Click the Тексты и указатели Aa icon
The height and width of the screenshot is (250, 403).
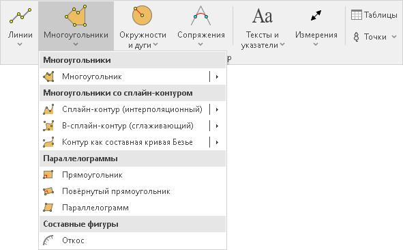tap(262, 16)
